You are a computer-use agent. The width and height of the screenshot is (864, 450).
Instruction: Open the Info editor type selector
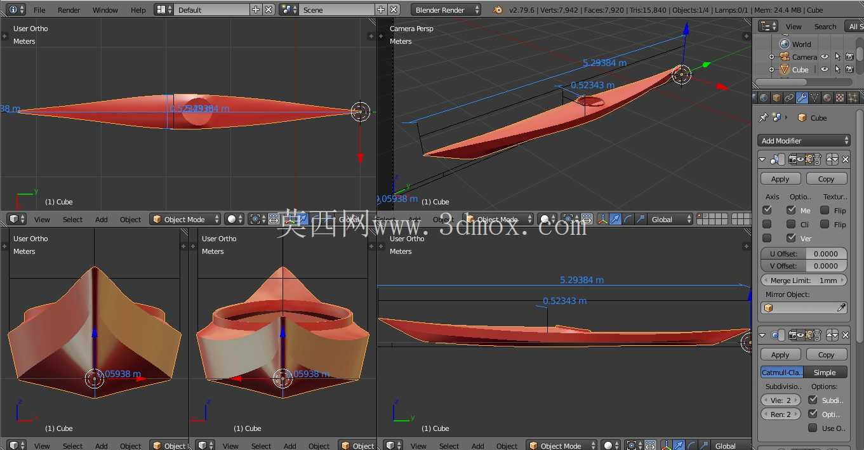(x=17, y=10)
